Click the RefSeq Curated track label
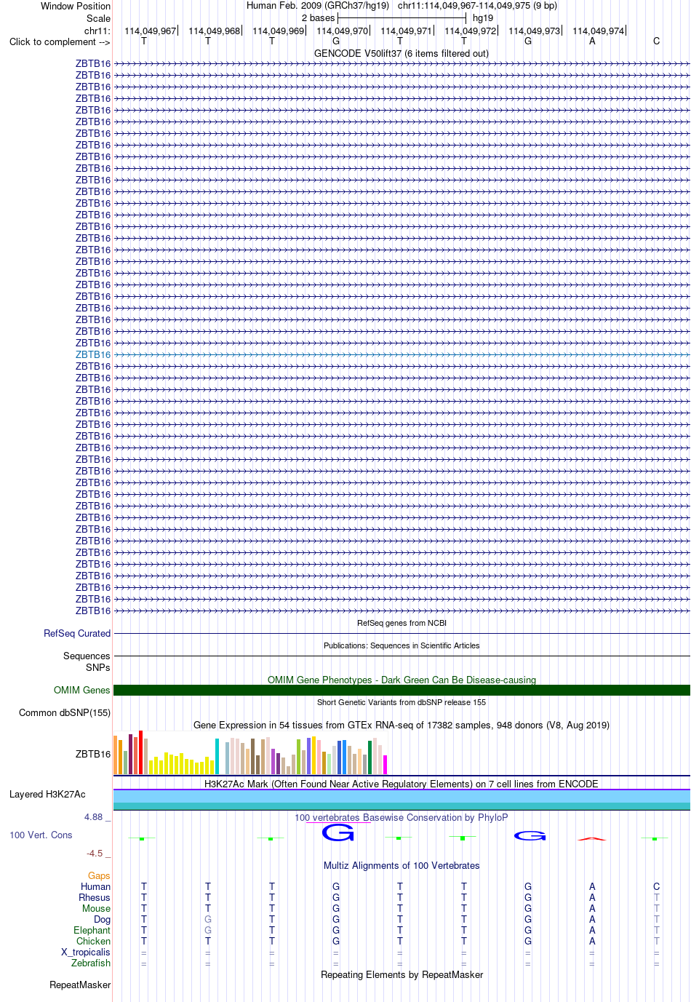This screenshot has width=691, height=1002. click(x=77, y=633)
